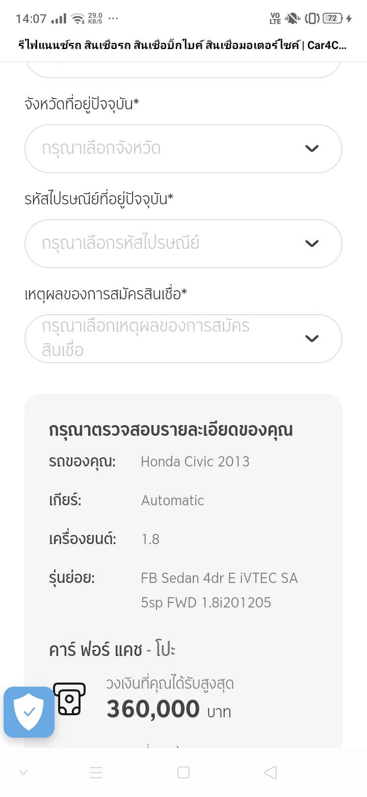The image size is (367, 797).
Task: Tap the battery level indicator
Action: (332, 19)
